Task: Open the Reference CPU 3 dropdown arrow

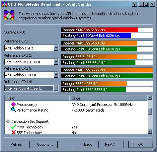Action: coord(56,75)
